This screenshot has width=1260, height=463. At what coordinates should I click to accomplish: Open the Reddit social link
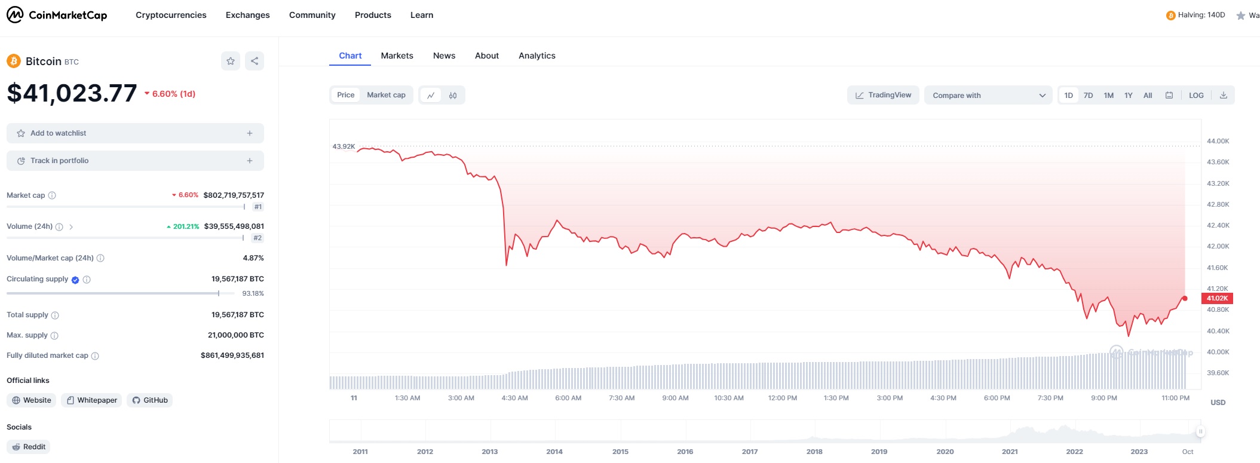(28, 447)
